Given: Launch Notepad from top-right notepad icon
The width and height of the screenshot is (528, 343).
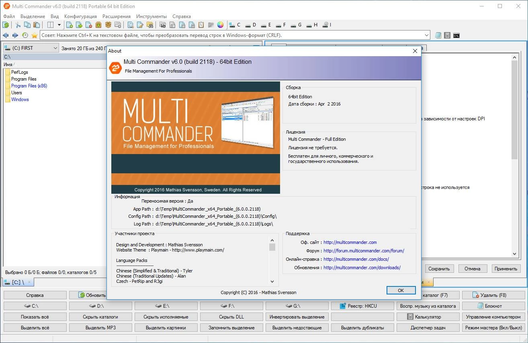Looking at the screenshot, I should 438,35.
